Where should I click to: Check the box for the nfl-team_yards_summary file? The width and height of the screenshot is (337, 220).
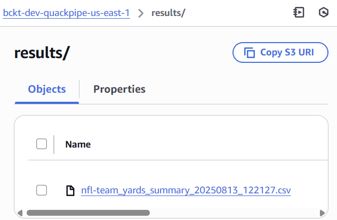coord(42,190)
